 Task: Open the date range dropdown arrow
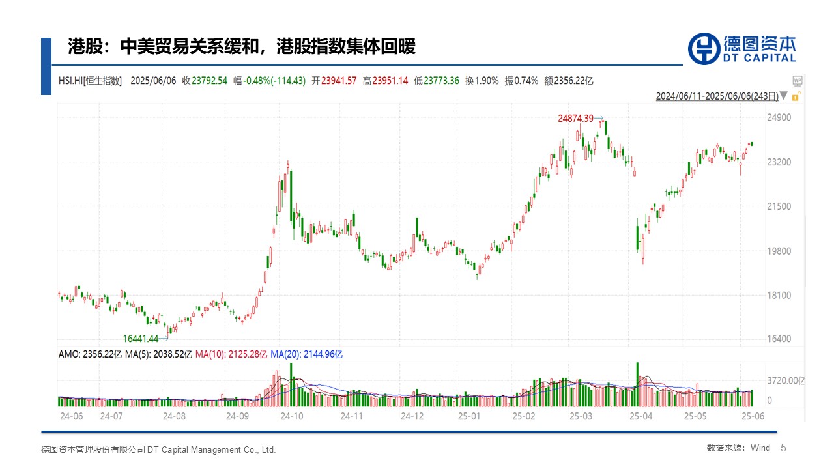pyautogui.click(x=784, y=96)
